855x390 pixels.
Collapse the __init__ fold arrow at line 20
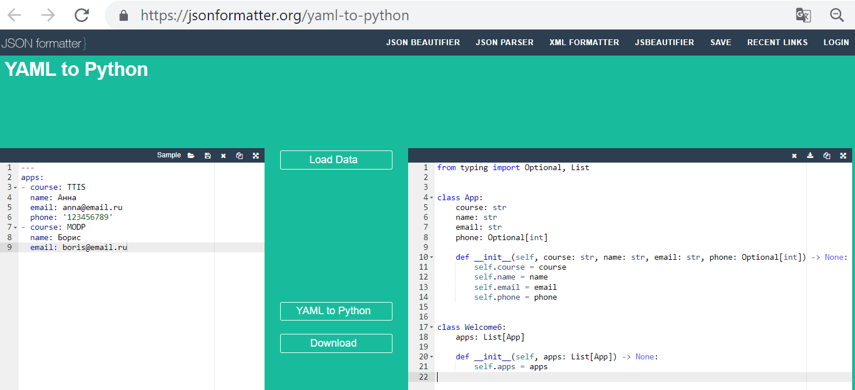(x=431, y=357)
